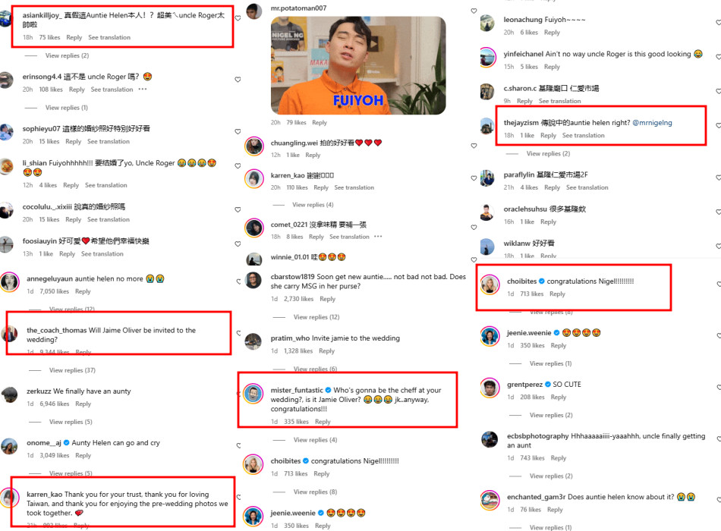Open the three-dot options on erinsong4.4's comment
The width and height of the screenshot is (721, 531).
point(143,90)
